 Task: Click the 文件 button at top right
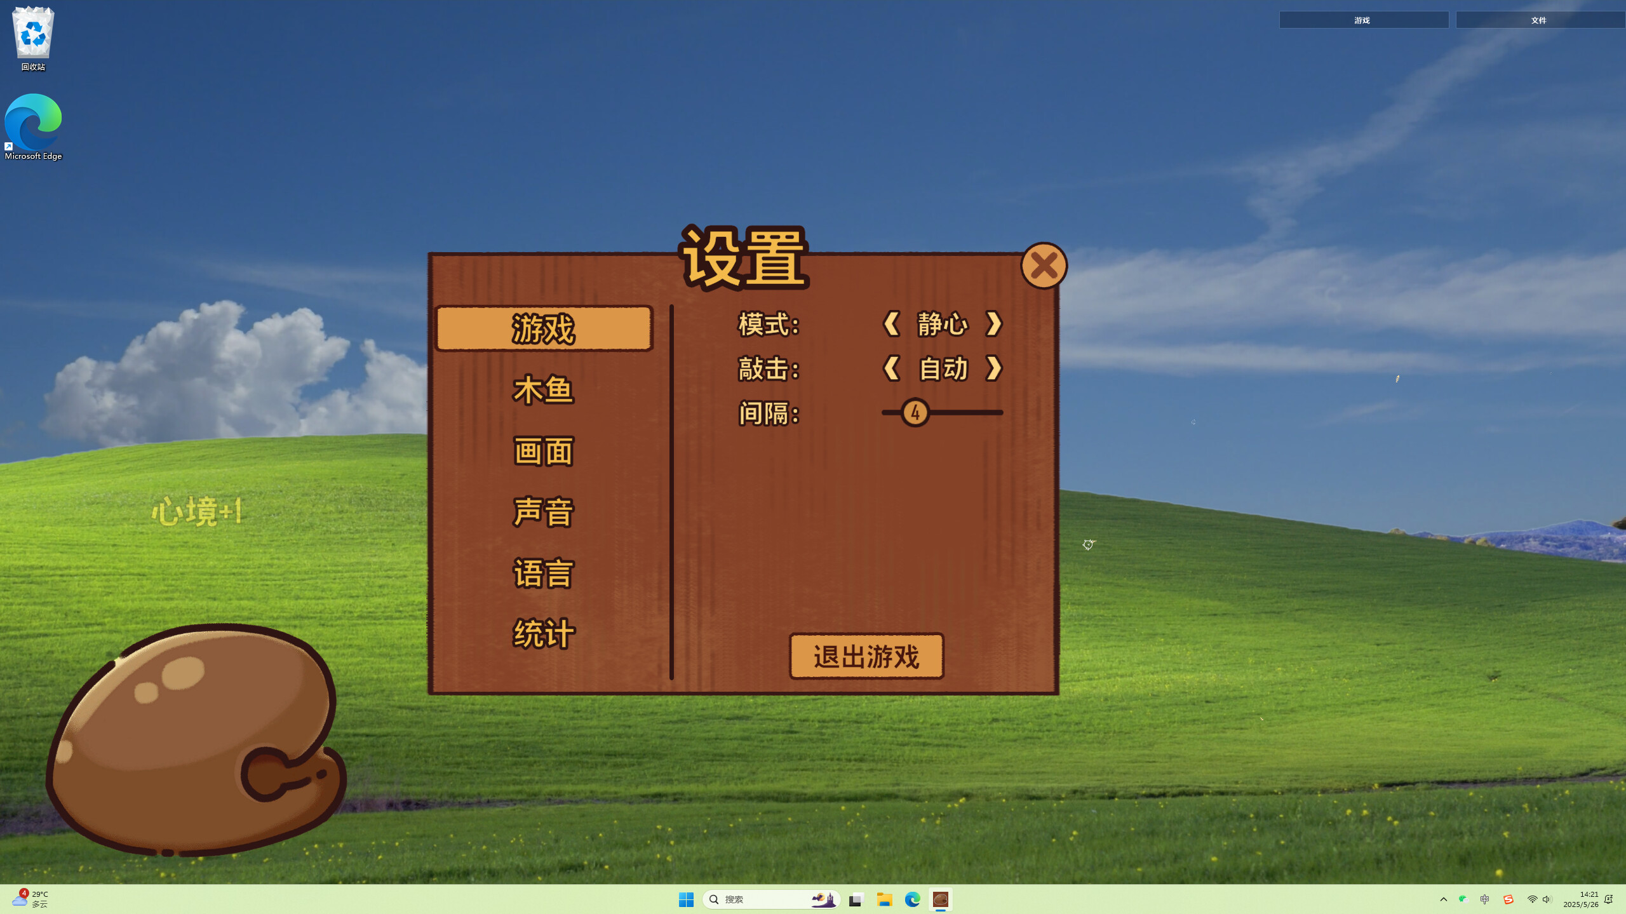(1540, 20)
